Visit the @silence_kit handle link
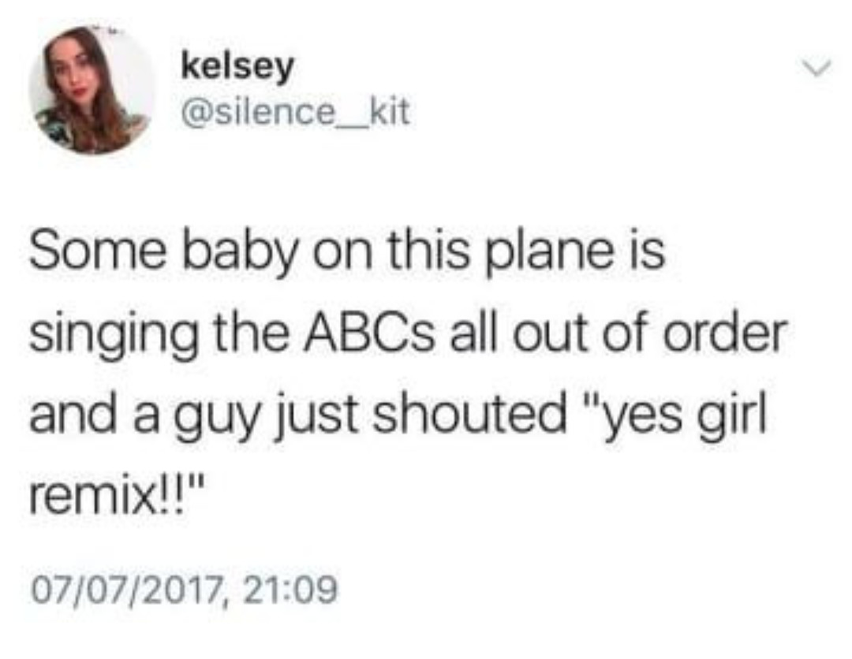Image resolution: width=852 pixels, height=659 pixels. click(x=296, y=113)
